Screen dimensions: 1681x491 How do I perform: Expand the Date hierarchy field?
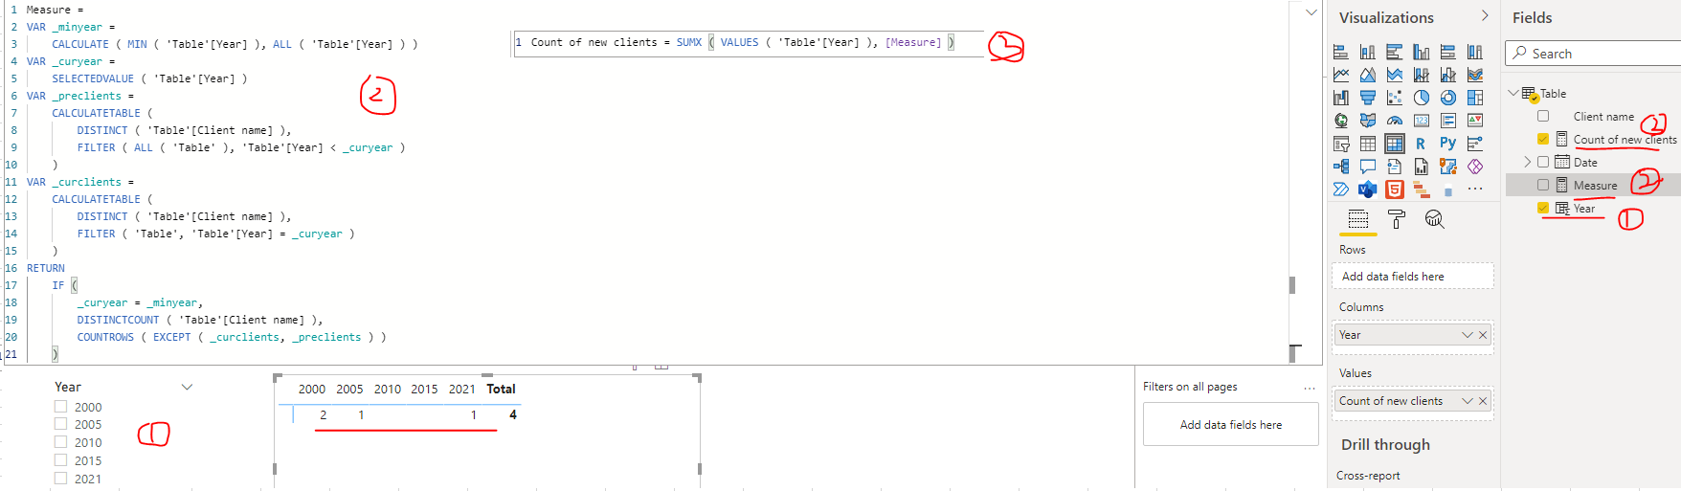[x=1528, y=162]
